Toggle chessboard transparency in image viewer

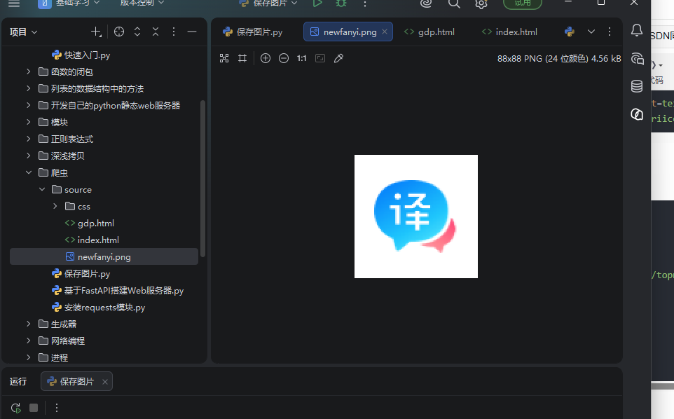tap(224, 58)
